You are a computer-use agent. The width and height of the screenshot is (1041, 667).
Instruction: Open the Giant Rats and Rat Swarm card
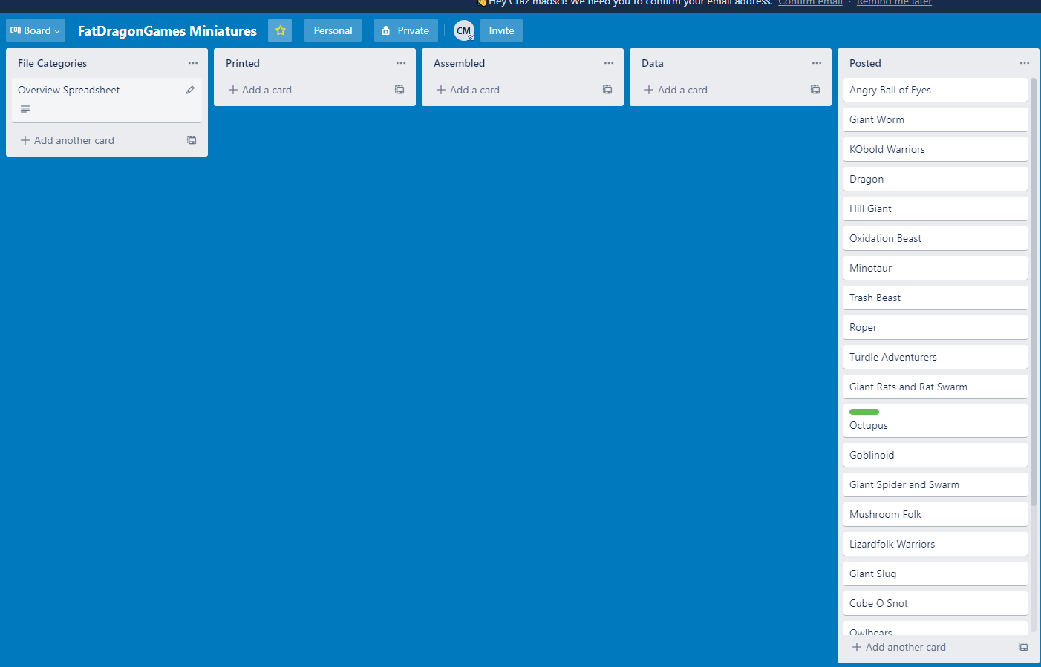click(936, 387)
